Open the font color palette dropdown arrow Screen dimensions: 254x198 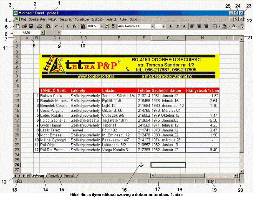pyautogui.click(x=239, y=26)
